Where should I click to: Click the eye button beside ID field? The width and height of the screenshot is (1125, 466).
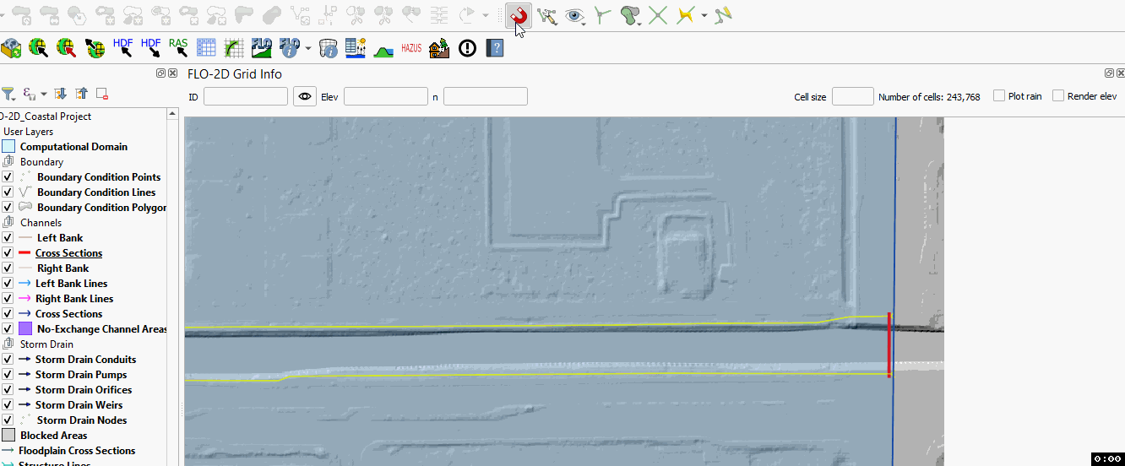tap(305, 96)
